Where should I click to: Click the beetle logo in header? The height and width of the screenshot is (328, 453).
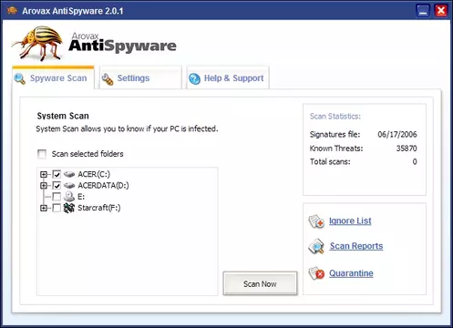[38, 43]
